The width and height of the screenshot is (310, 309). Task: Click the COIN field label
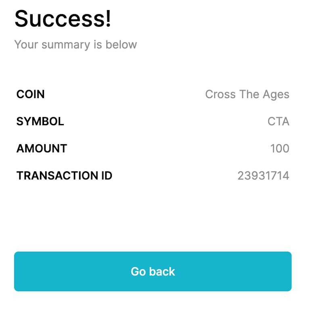(30, 95)
